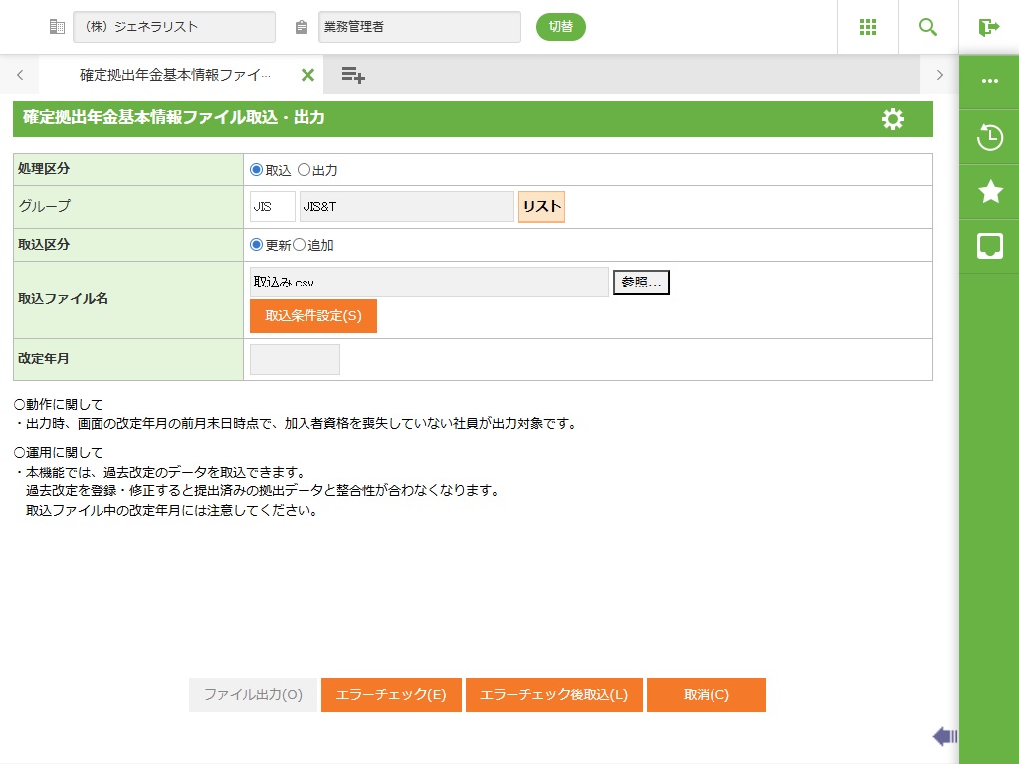The image size is (1019, 764).
Task: Open the history clock icon in sidebar
Action: tap(989, 137)
